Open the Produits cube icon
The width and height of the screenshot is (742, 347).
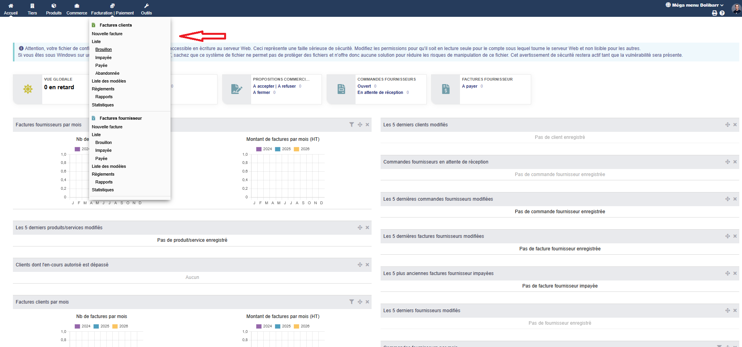pos(54,6)
